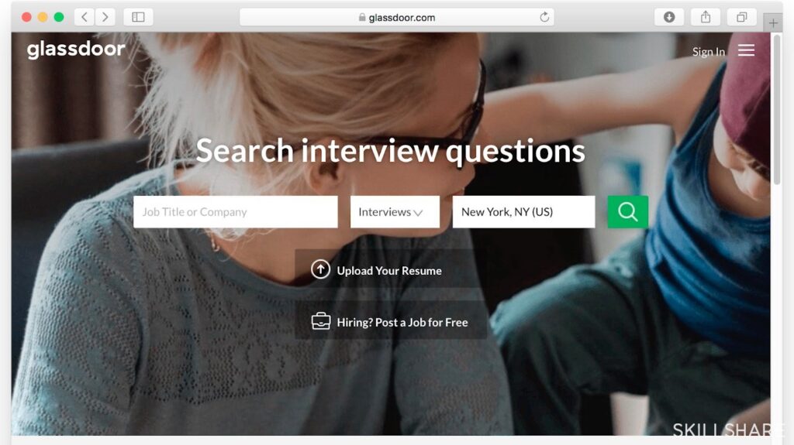Viewport: 794px width, 445px height.
Task: Show all tabs overview icon
Action: (x=741, y=17)
